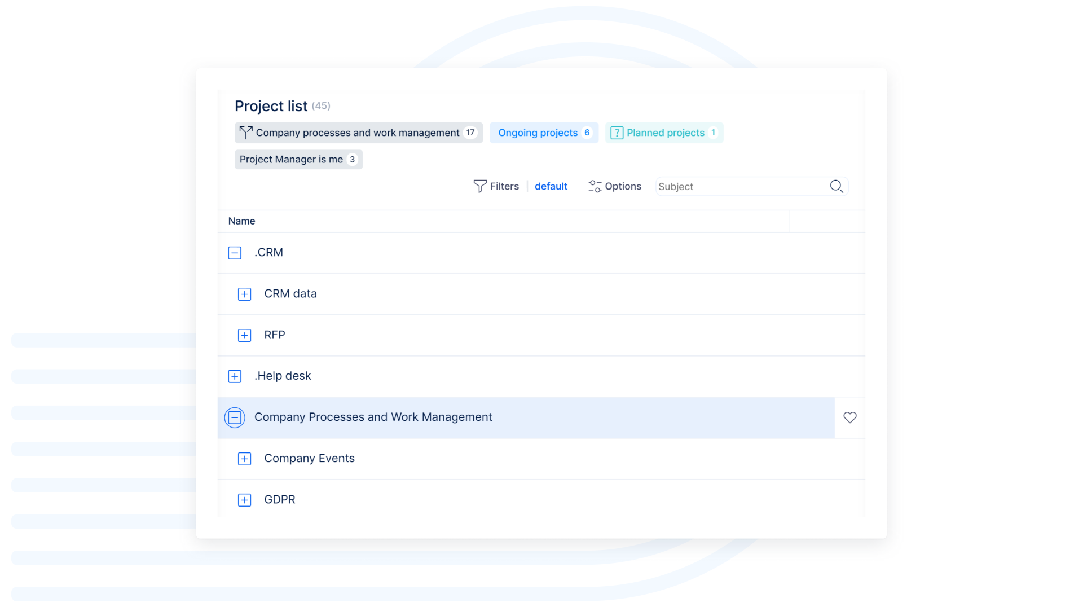Viewport: 1083px width, 607px height.
Task: Favorite Company Processes project with heart icon
Action: (849, 417)
